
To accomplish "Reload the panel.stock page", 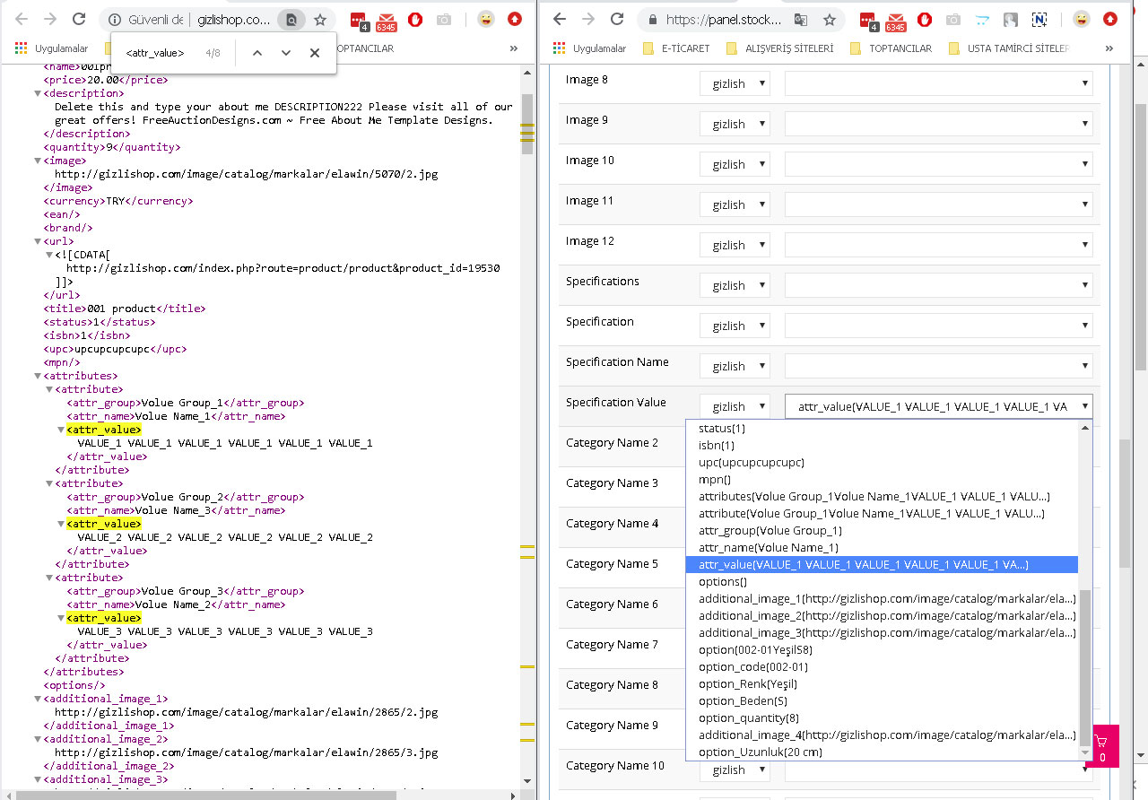I will [x=617, y=19].
